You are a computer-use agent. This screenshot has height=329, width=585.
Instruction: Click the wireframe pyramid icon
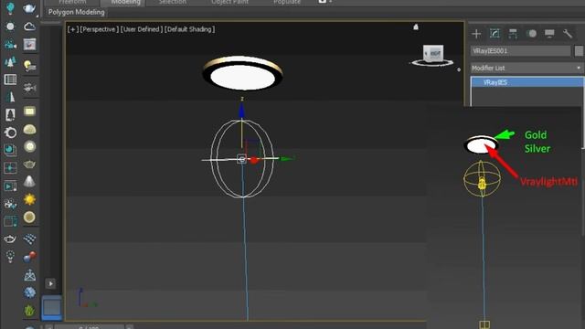(x=29, y=275)
